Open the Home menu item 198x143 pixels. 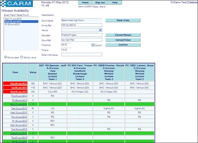pos(85,2)
